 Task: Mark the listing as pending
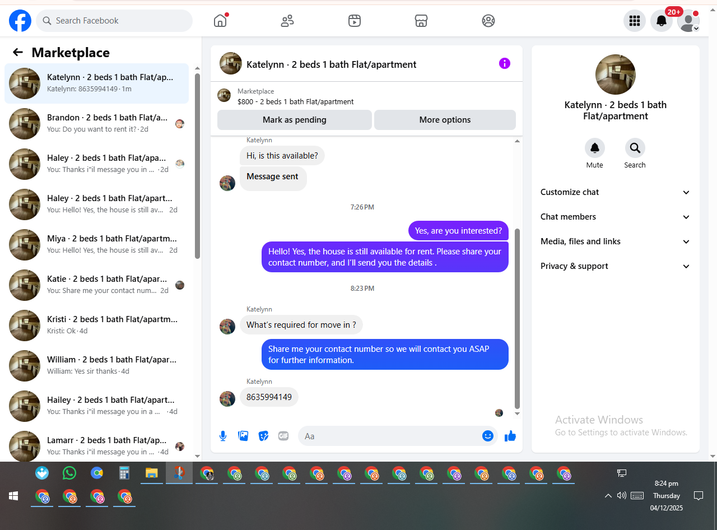(294, 120)
